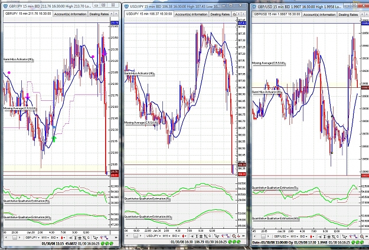The image size is (369, 250).
Task: Open M15 timeframe dropdown in GBP/USD window
Action: tap(295, 236)
